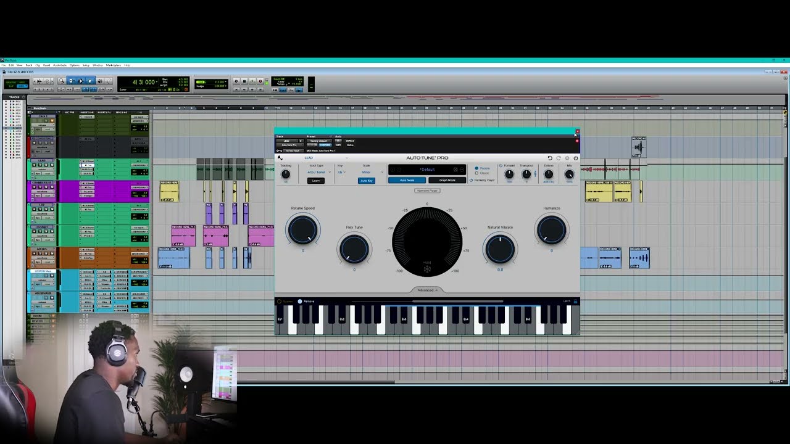Adjust the Natural Vibrato knob
790x444 pixels.
point(500,249)
